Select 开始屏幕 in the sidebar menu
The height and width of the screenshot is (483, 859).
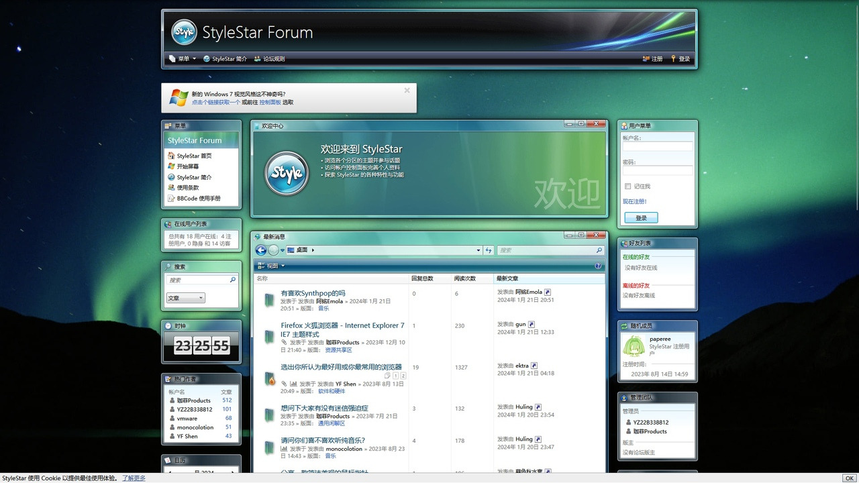coord(187,166)
